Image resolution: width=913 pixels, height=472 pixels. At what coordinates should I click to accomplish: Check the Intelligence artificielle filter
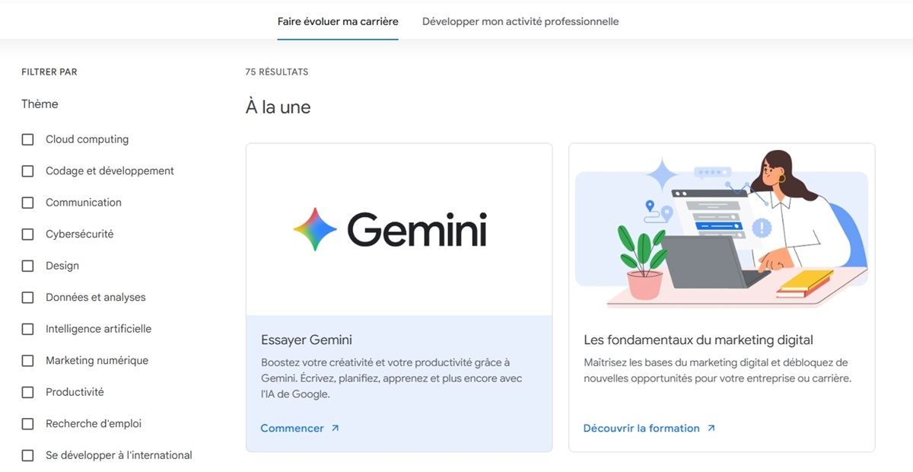click(x=28, y=329)
